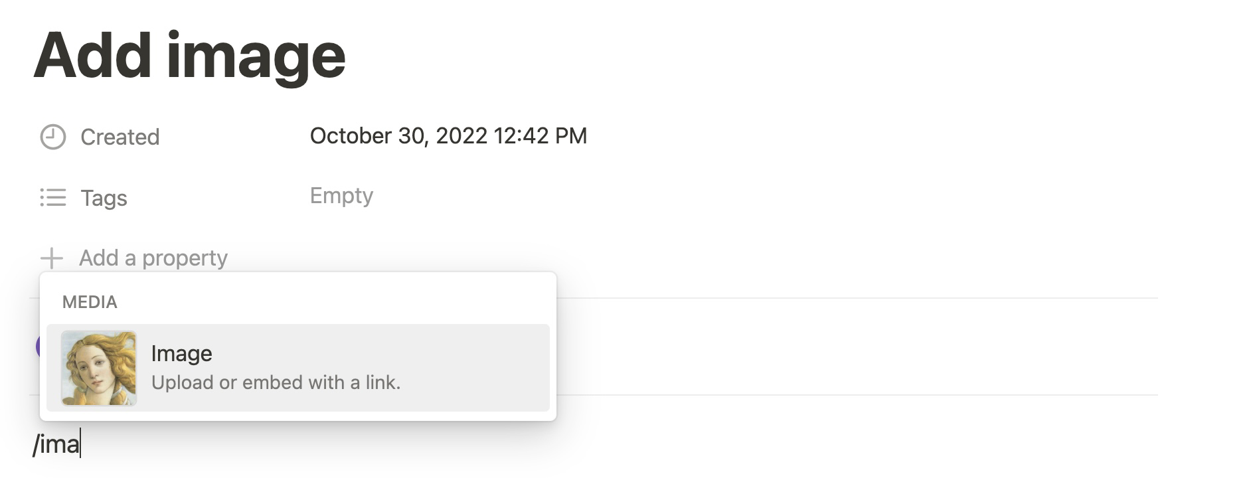1247x478 pixels.
Task: Click the 'Add image' page title
Action: (189, 56)
